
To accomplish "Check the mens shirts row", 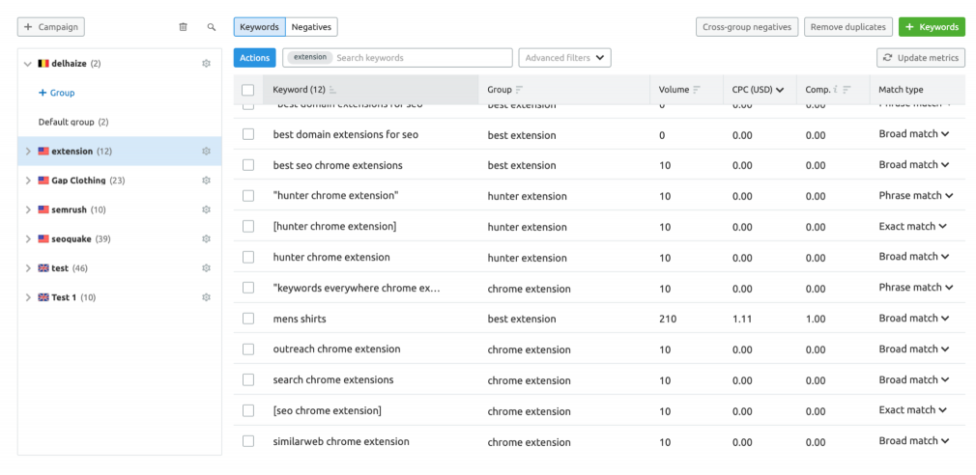I will click(248, 319).
